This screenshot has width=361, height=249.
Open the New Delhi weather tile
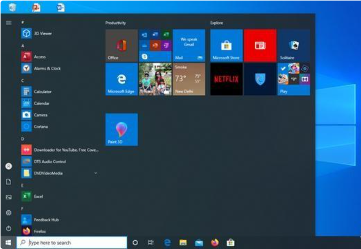click(189, 79)
